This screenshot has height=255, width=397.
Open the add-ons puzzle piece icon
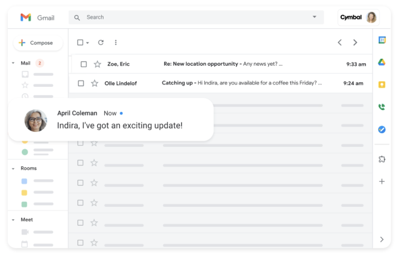click(x=382, y=159)
